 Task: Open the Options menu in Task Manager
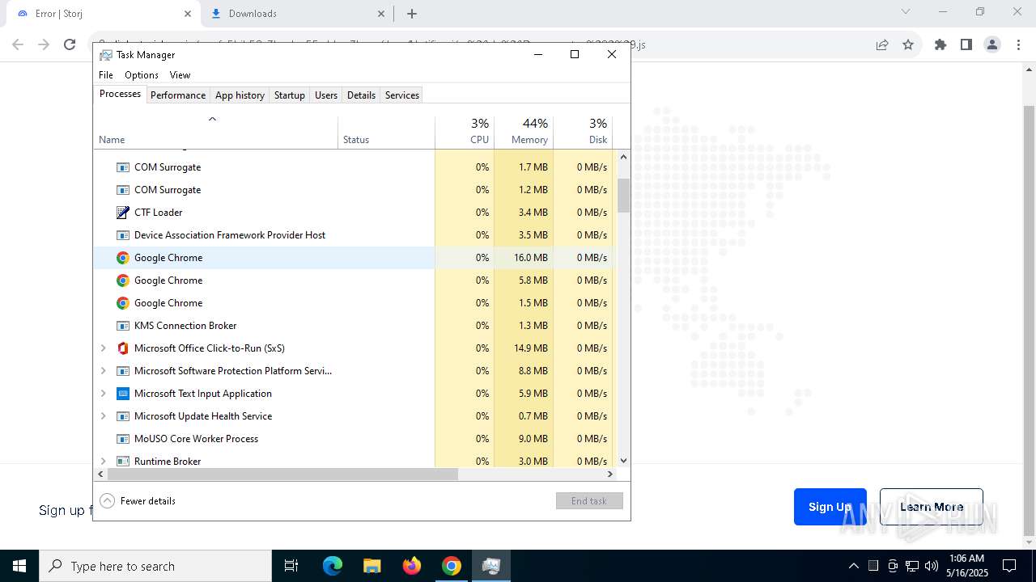pyautogui.click(x=142, y=75)
